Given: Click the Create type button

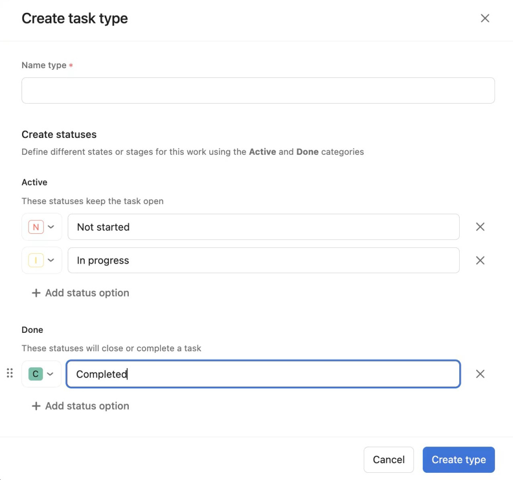Looking at the screenshot, I should pos(459,459).
